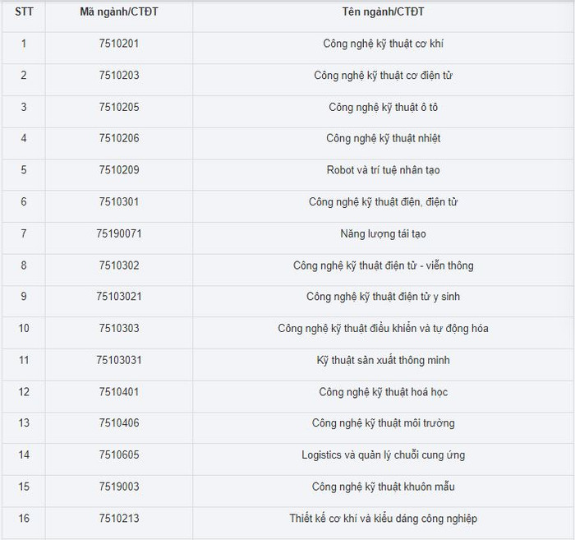
Task: Click the code 7510301 cell
Action: point(119,202)
